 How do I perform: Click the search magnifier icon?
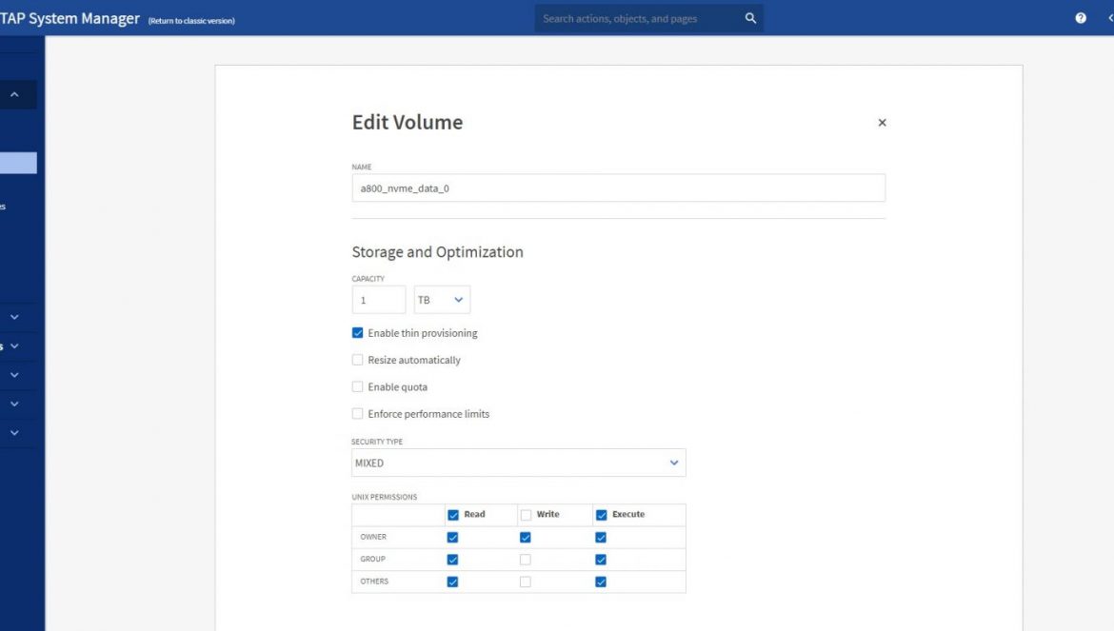pos(750,18)
